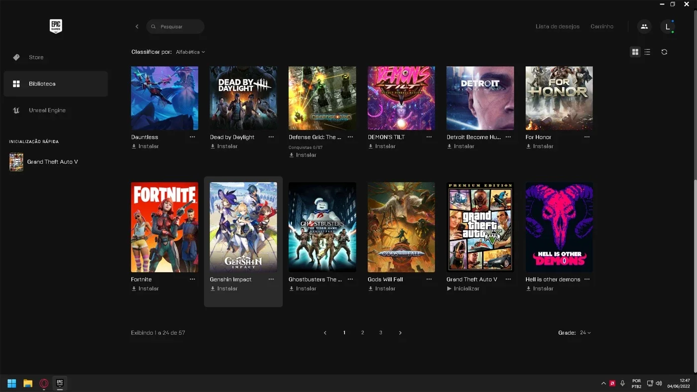Open options menu for Genshin Impact
This screenshot has width=697, height=392.
271,279
